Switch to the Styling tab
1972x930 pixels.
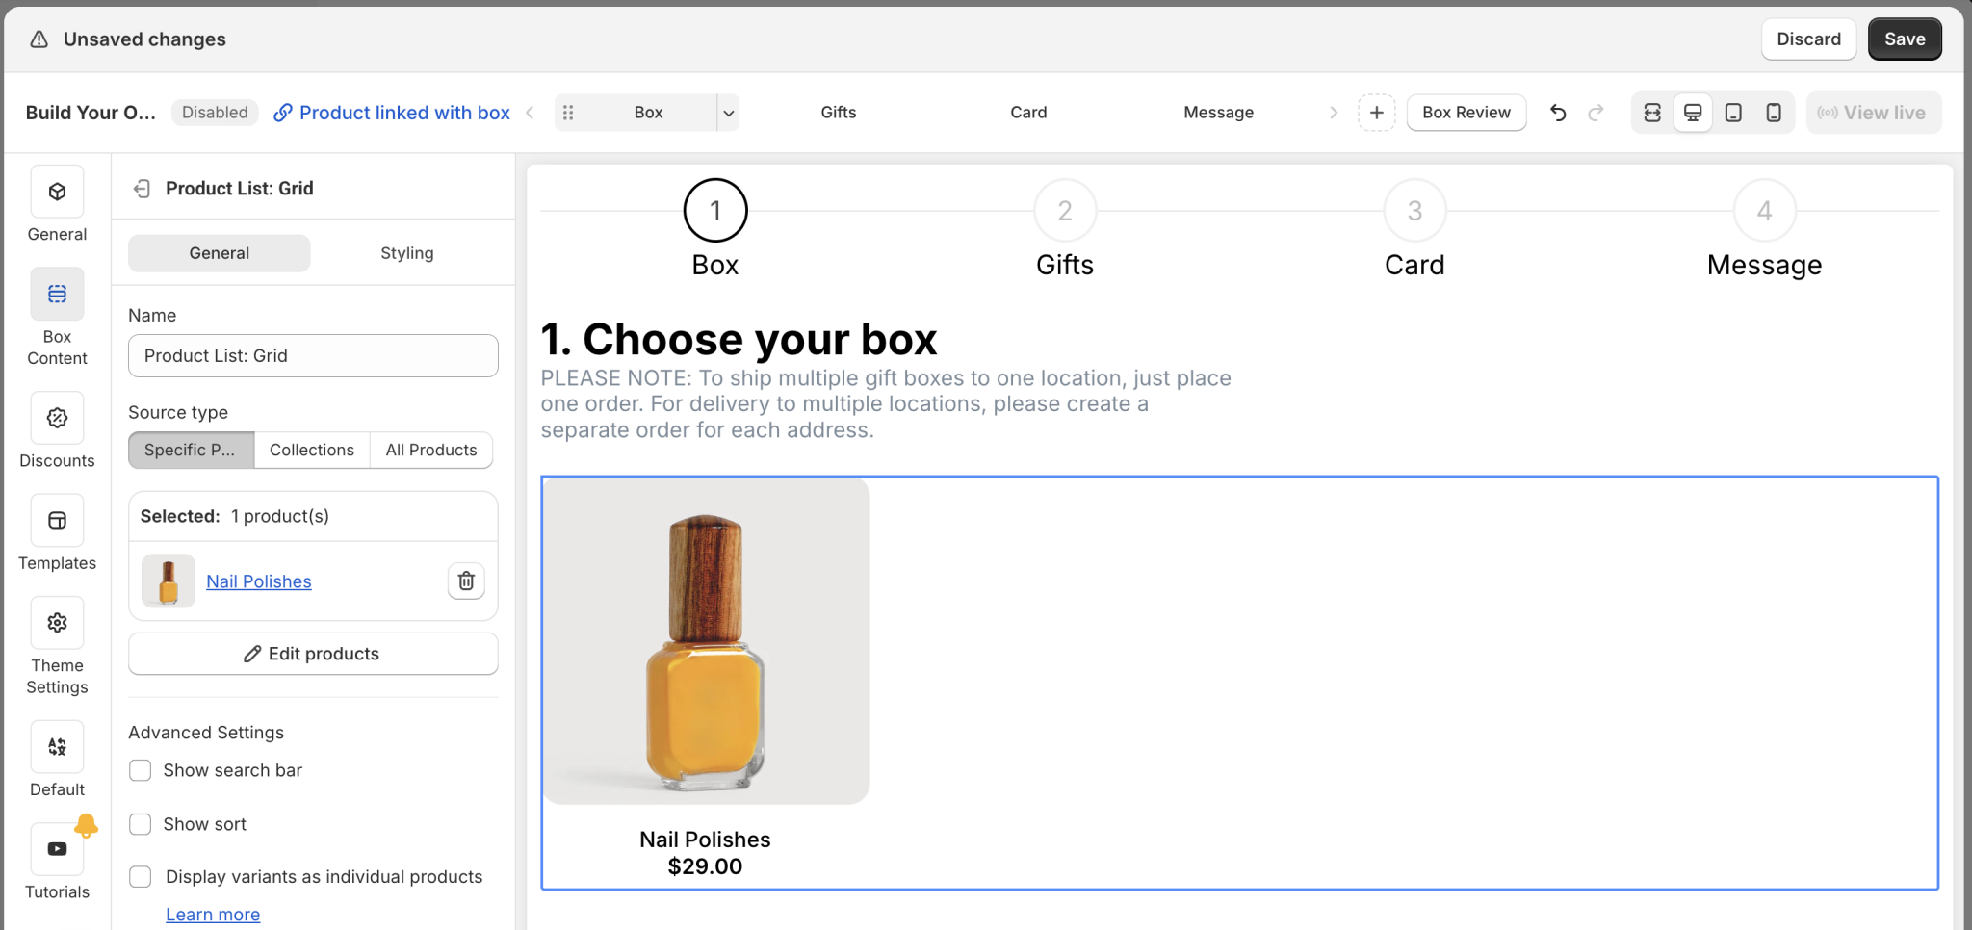[x=406, y=252]
